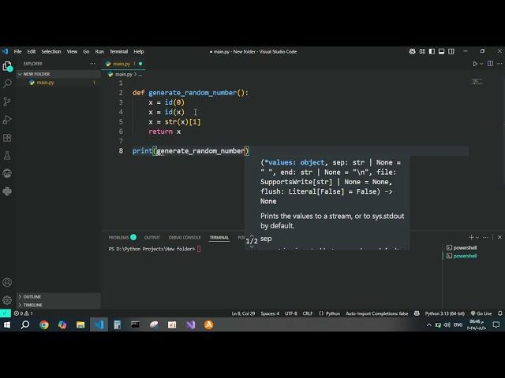Create a new terminal with plus icon
Image resolution: width=505 pixels, height=378 pixels.
point(471,237)
